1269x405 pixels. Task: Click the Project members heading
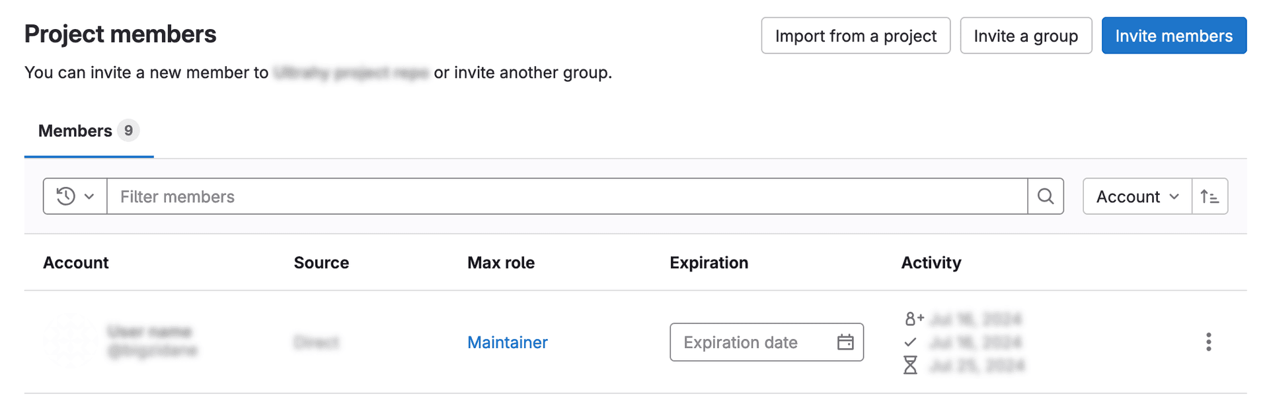[x=120, y=34]
